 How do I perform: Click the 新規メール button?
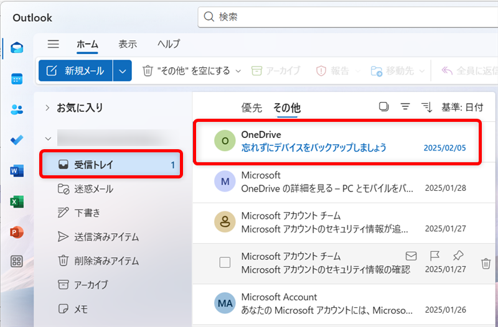click(x=75, y=71)
